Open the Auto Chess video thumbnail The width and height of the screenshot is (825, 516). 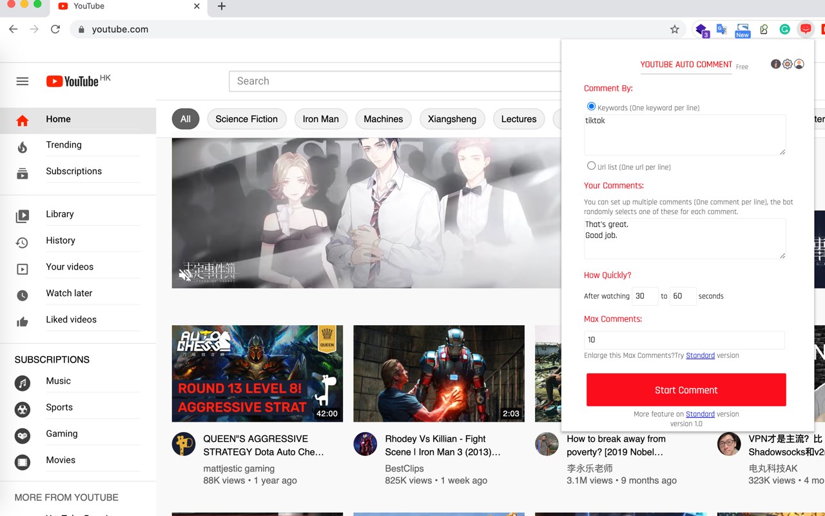click(257, 373)
